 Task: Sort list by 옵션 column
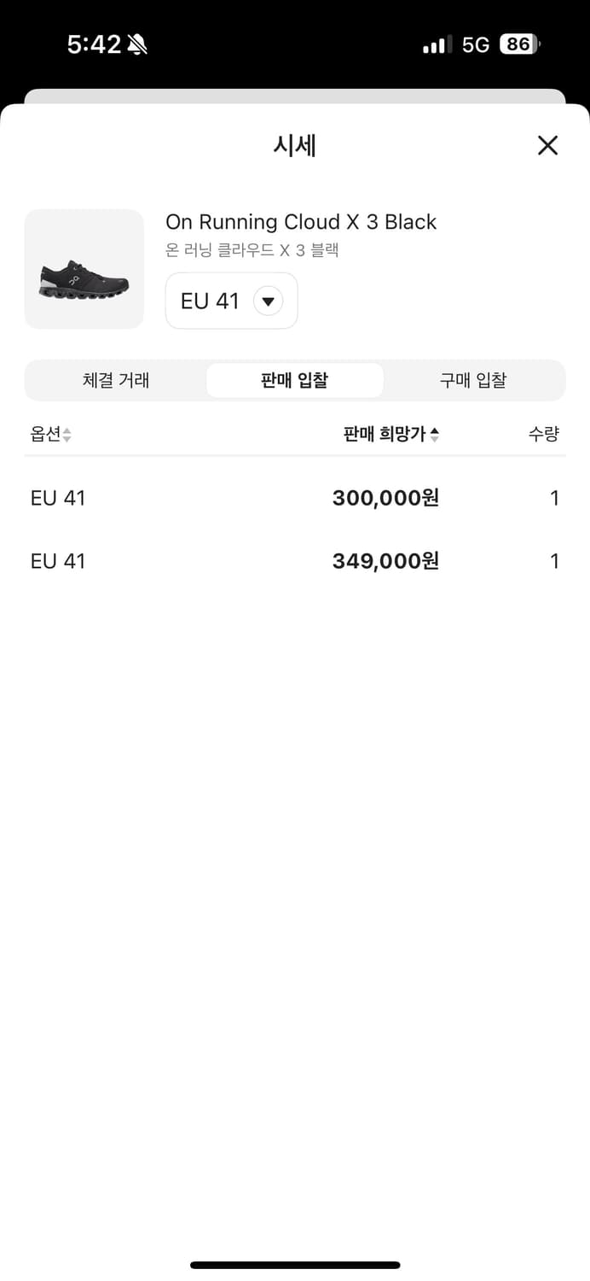[50, 435]
